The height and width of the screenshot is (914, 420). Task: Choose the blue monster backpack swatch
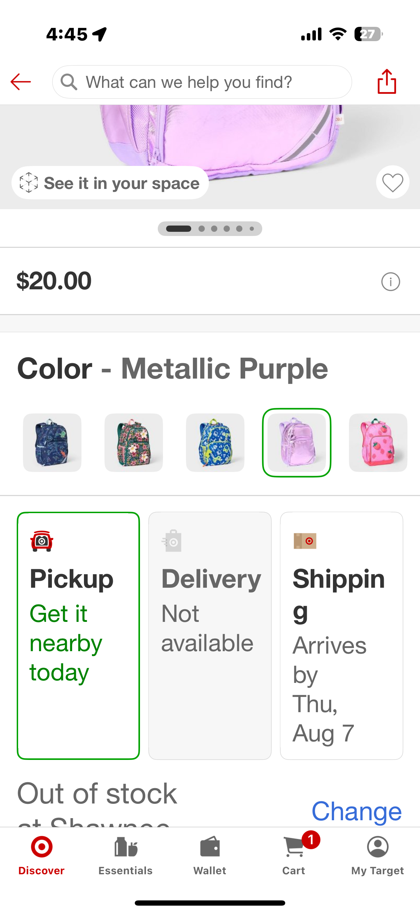point(215,442)
